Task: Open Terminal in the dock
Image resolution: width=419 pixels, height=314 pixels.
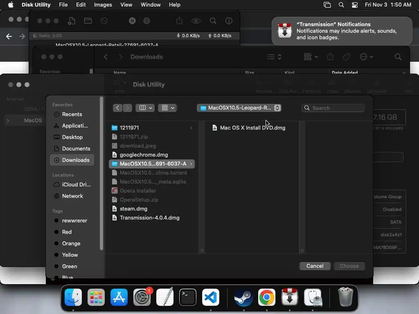Action: point(188,297)
